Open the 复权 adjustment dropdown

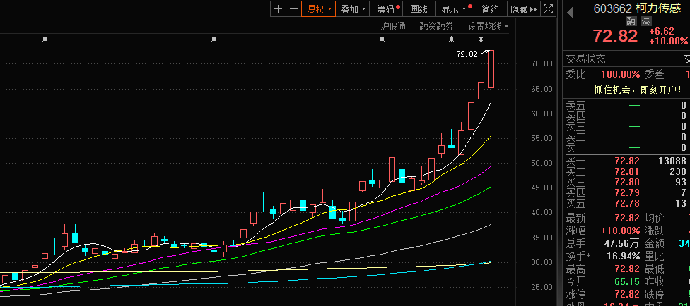318,9
